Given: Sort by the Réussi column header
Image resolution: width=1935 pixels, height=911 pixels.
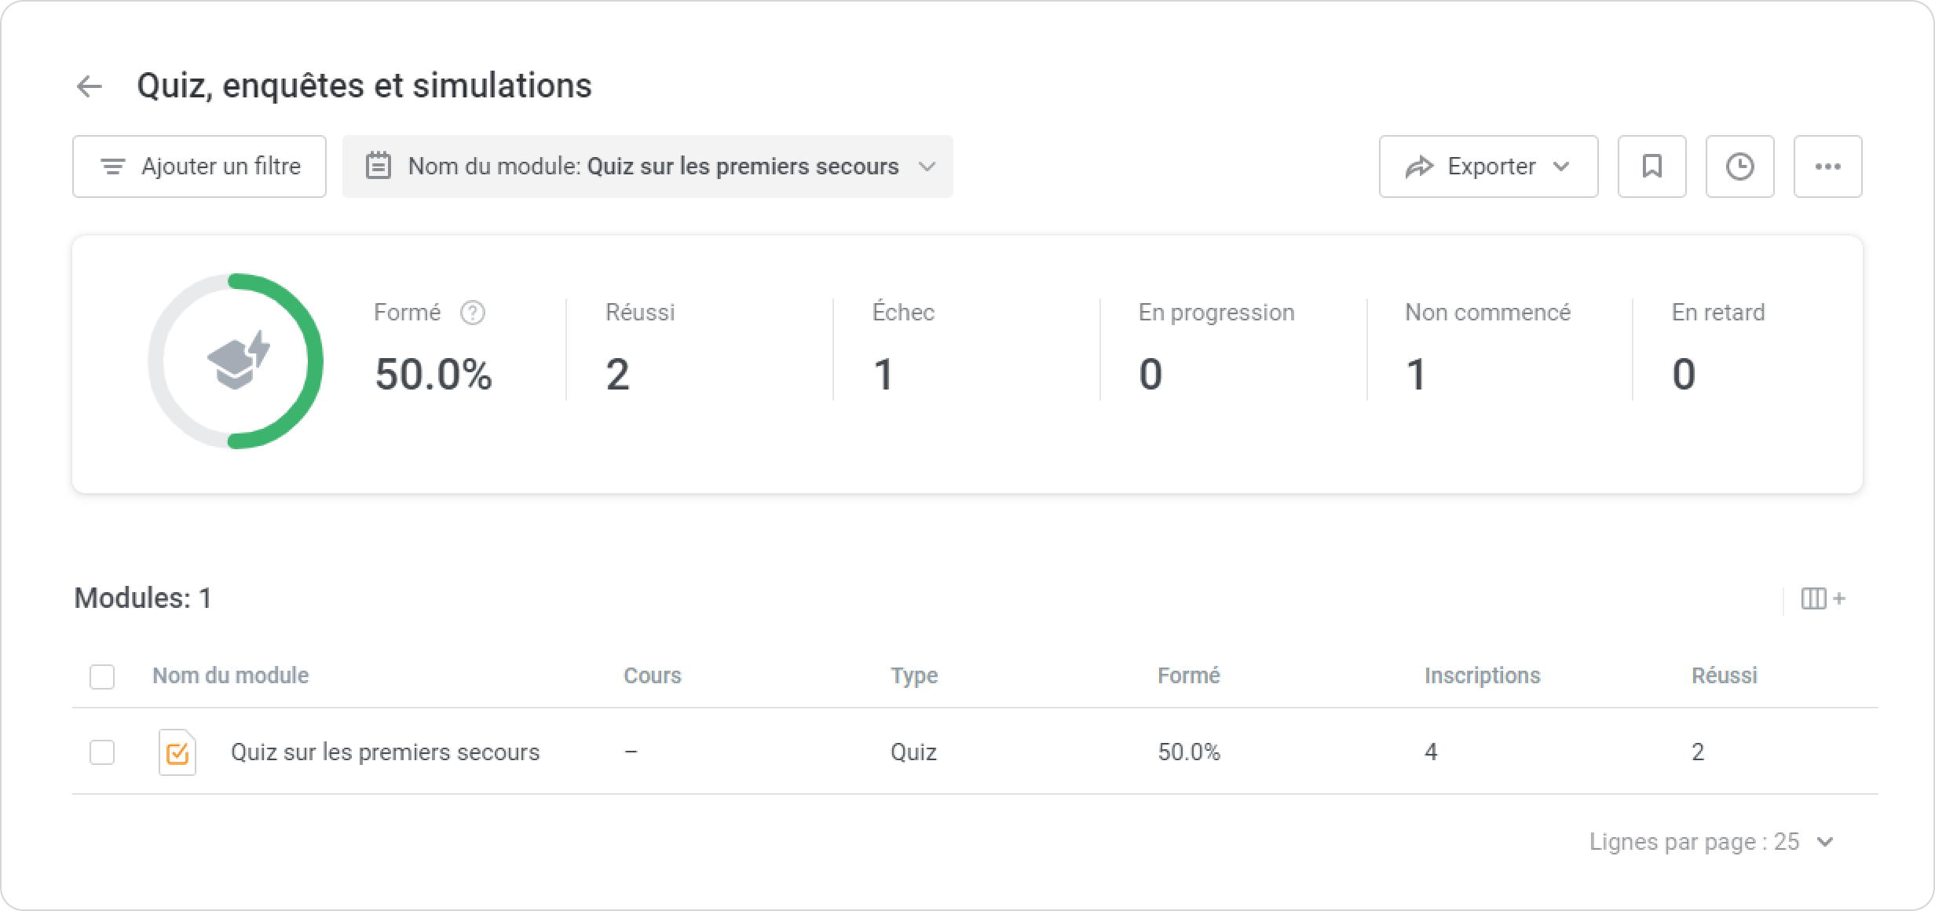Looking at the screenshot, I should [1724, 675].
